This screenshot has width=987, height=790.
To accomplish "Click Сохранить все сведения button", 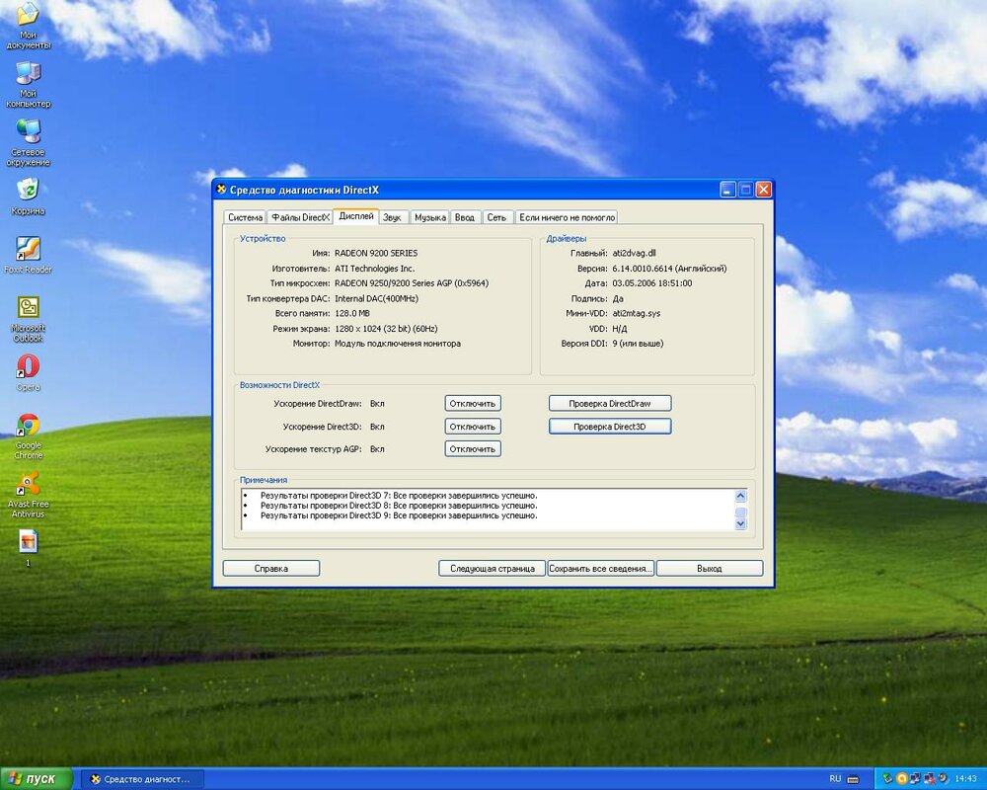I will tap(600, 568).
